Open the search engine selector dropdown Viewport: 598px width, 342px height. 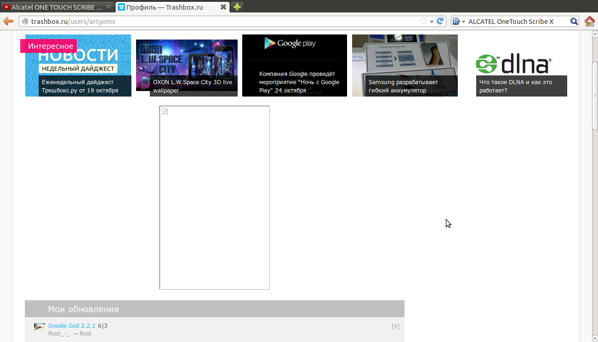pos(458,22)
